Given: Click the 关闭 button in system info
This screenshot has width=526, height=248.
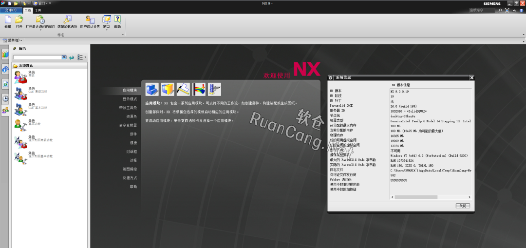Looking at the screenshot, I should tap(464, 206).
